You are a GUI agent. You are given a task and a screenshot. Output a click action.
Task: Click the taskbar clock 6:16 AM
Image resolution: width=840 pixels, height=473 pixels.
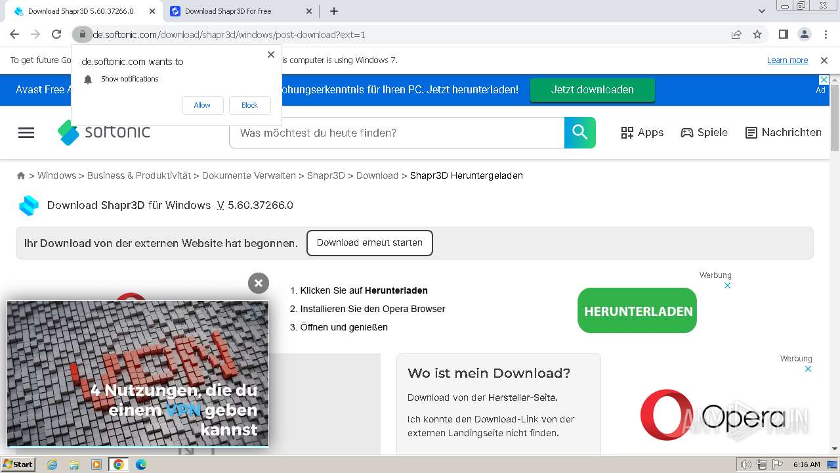click(x=807, y=464)
